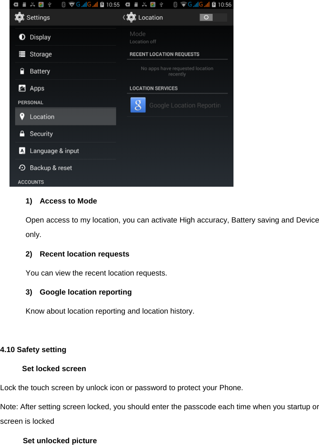The height and width of the screenshot is (445, 319).
Task: Select the Storage settings icon
Action: click(x=22, y=54)
